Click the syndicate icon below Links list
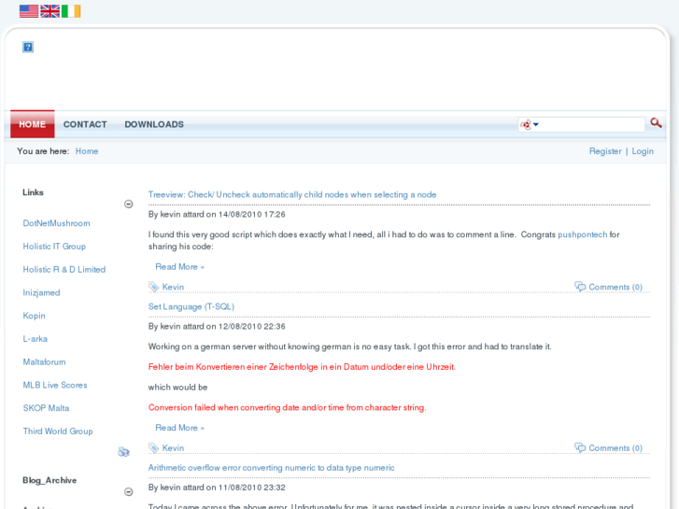 point(124,452)
